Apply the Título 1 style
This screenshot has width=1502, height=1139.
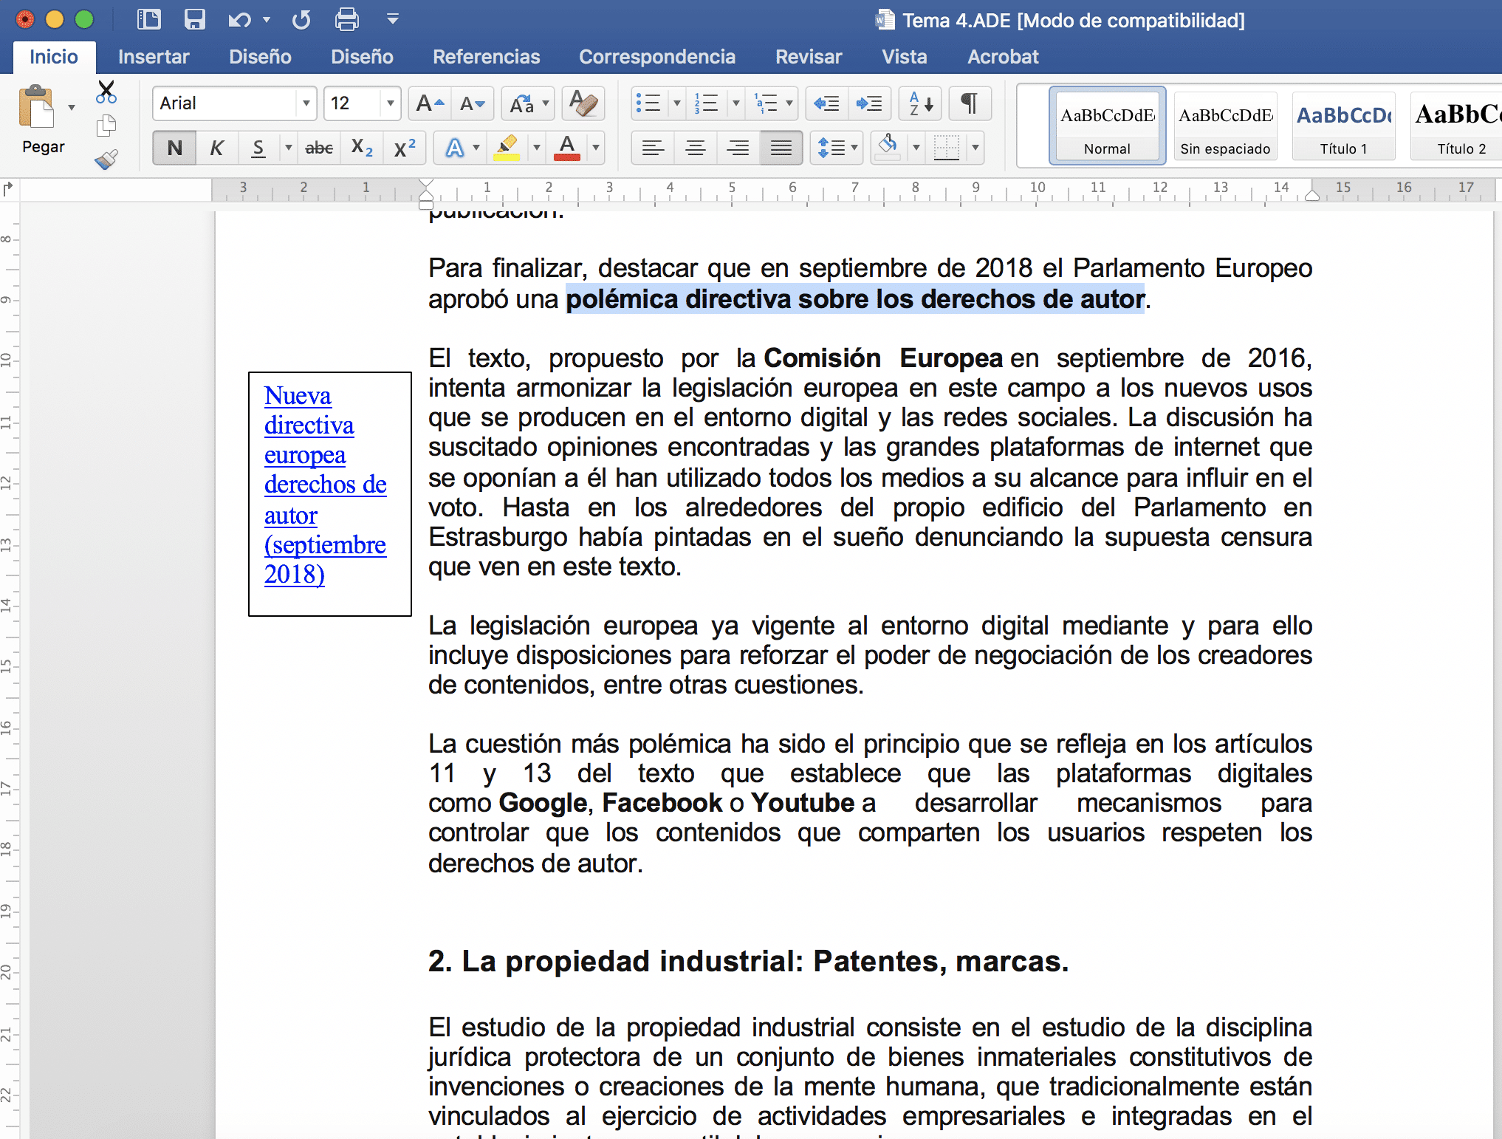[x=1343, y=125]
